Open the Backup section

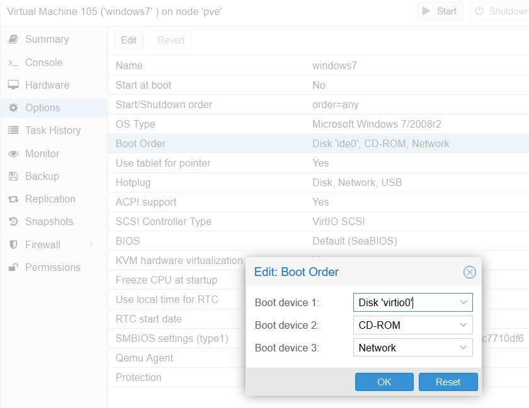pos(54,176)
